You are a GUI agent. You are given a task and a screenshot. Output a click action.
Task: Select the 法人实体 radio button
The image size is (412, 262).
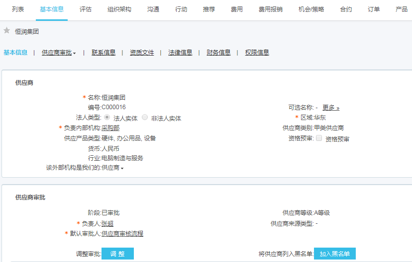point(107,118)
